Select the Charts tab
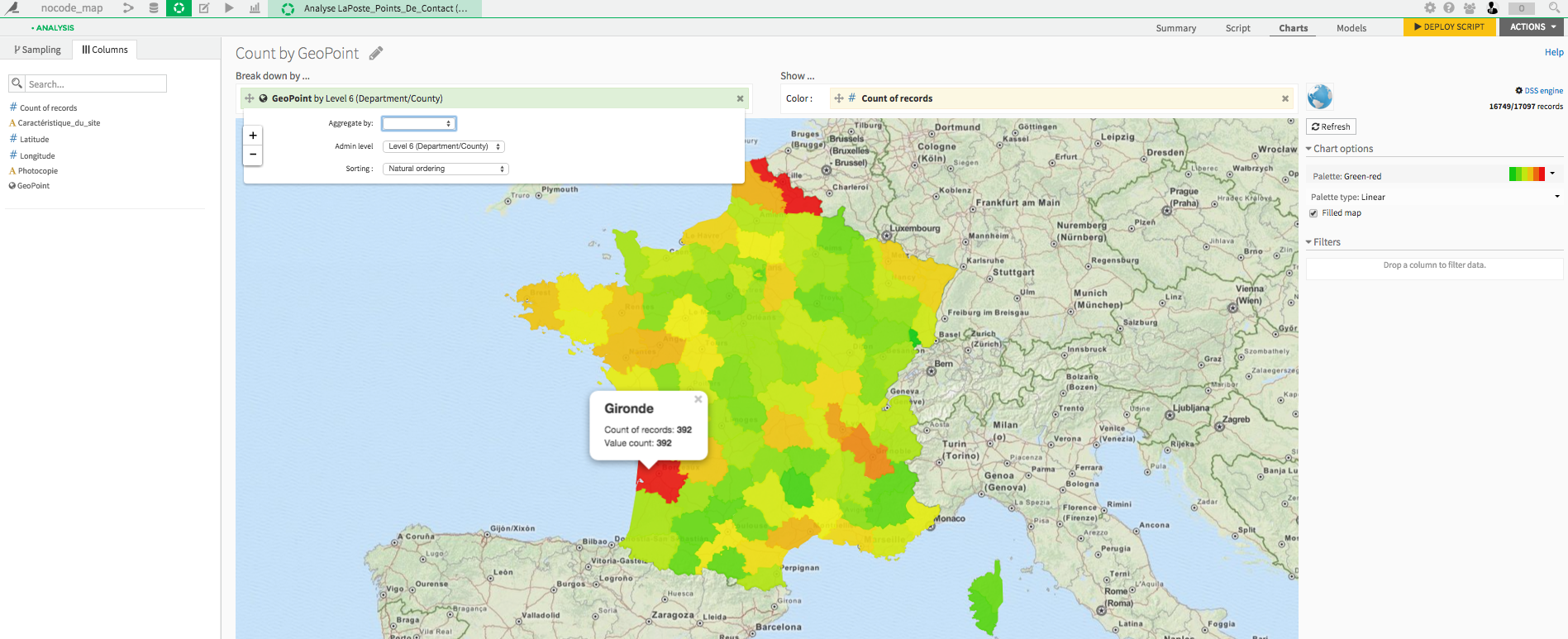The height and width of the screenshot is (639, 1568). [x=1294, y=28]
